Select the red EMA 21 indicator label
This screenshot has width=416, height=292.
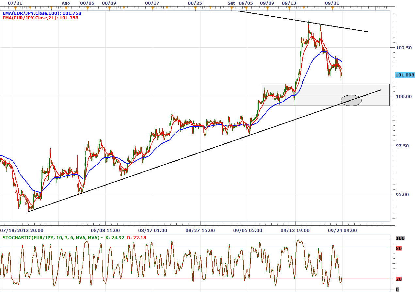(40, 18)
